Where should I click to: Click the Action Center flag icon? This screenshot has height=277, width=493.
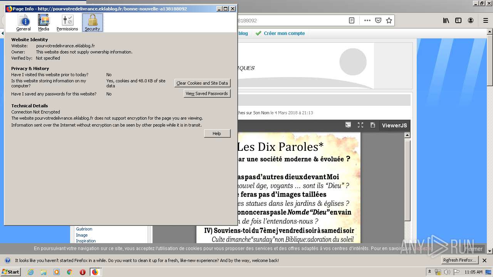tap(456, 272)
